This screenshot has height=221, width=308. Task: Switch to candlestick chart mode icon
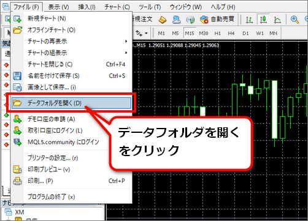263,20
